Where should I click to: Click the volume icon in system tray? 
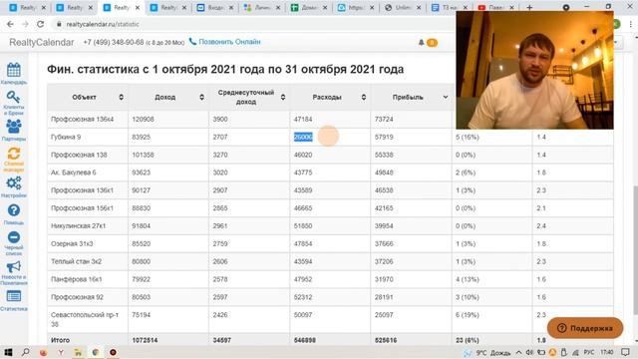coord(529,352)
